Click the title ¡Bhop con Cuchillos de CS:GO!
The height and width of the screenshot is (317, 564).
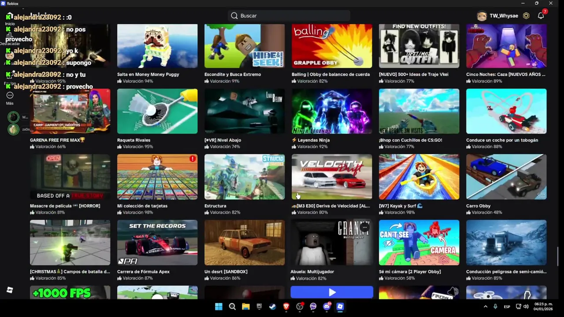pyautogui.click(x=410, y=140)
